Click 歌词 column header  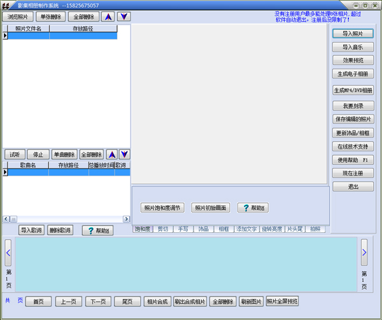point(122,165)
